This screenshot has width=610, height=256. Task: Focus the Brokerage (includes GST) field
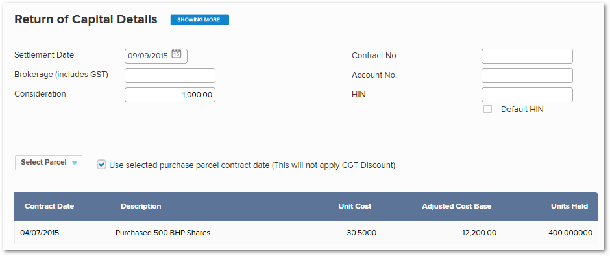pyautogui.click(x=170, y=75)
